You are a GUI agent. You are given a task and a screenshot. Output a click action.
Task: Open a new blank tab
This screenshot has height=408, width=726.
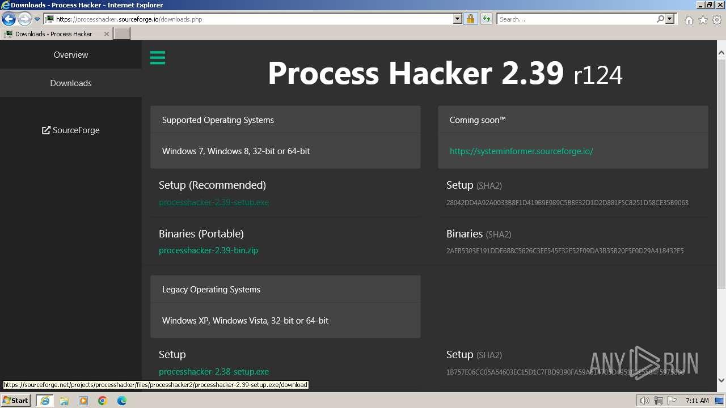point(122,34)
